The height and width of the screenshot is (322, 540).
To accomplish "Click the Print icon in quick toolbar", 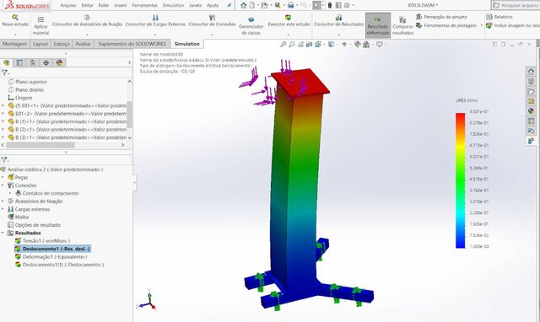I will (x=290, y=5).
